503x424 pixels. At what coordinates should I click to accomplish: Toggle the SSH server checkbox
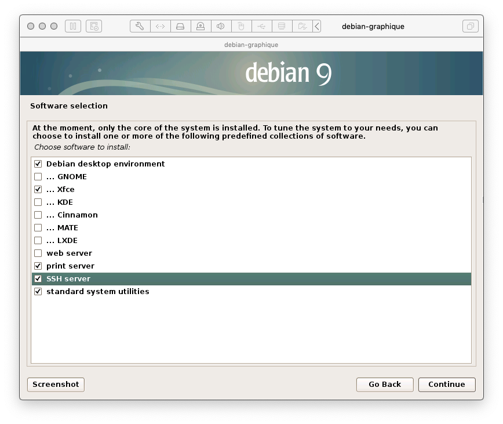tap(38, 278)
